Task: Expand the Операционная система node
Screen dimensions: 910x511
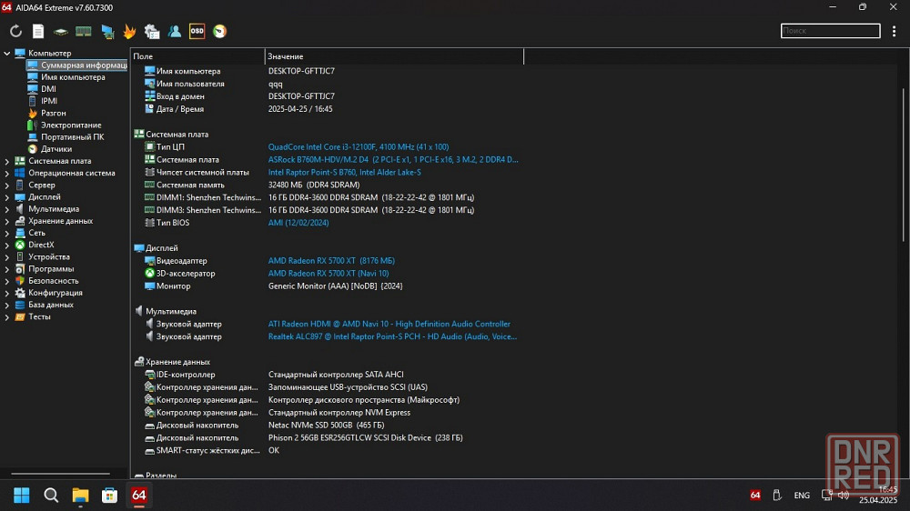Action: [7, 174]
